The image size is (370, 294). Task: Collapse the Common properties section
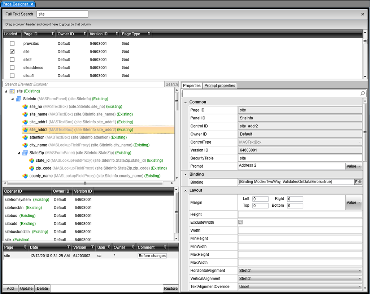tap(186, 102)
